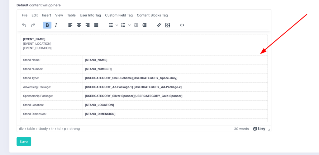Increase indent of the paragraph
Image resolution: width=319 pixels, height=155 pixels.
tap(145, 25)
